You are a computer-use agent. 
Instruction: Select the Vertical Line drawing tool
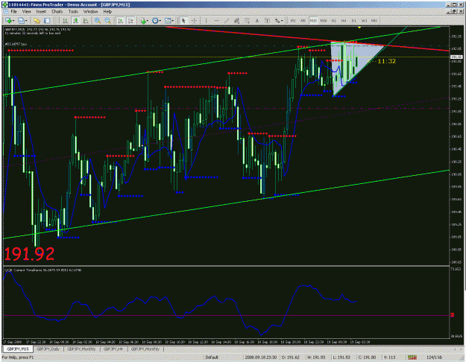(x=206, y=21)
